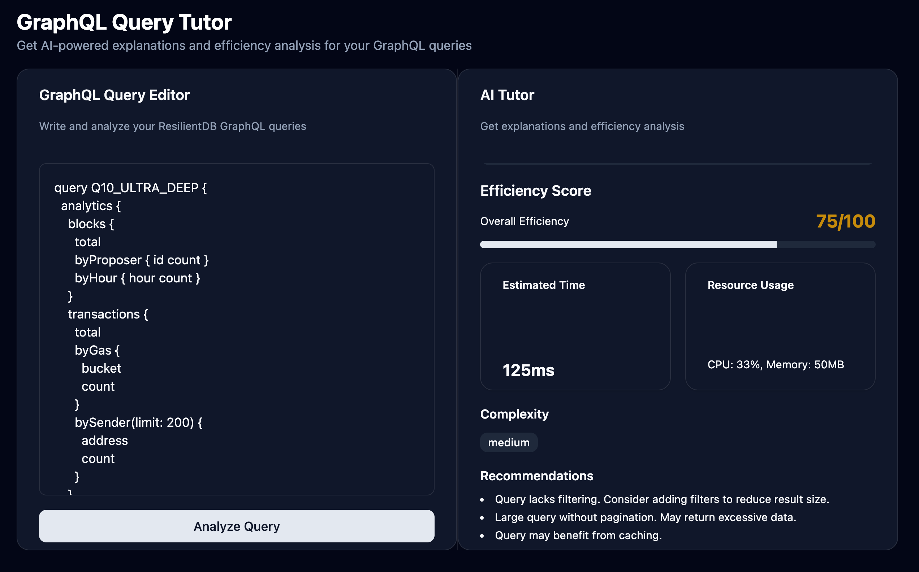
Task: Click the Estimated Time card
Action: click(x=575, y=326)
